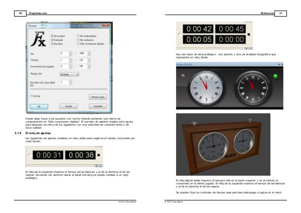Uncheck the Sin evaluar checkbox
This screenshot has height=213, width=301.
click(52, 36)
